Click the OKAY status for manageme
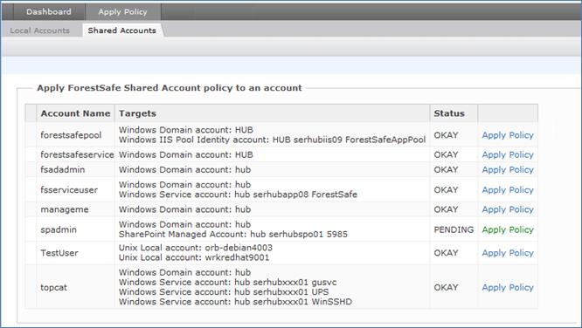This screenshot has width=582, height=328. [446, 209]
